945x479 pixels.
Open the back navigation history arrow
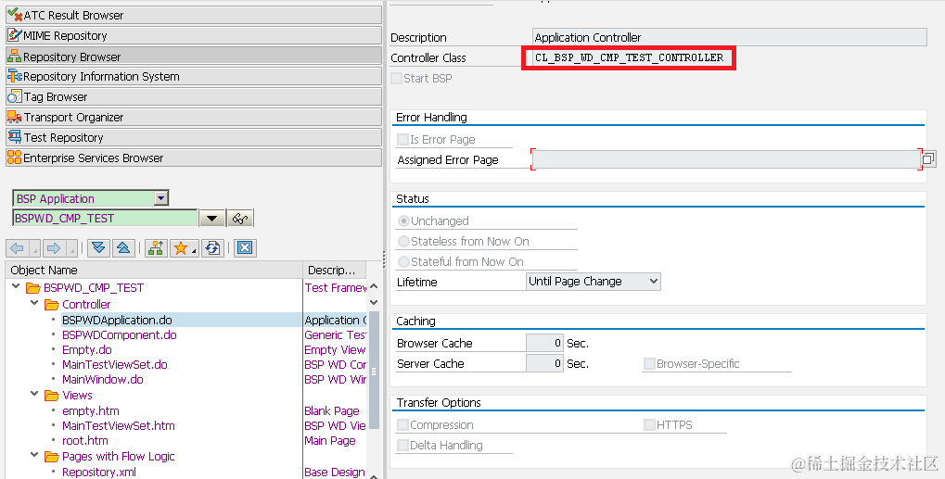(34, 248)
